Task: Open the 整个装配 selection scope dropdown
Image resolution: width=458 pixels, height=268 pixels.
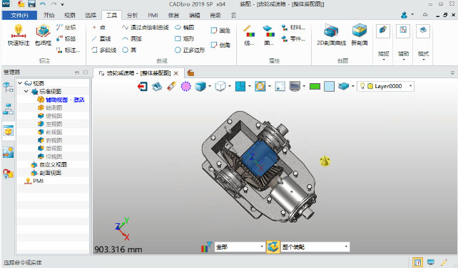Action: pos(346,247)
